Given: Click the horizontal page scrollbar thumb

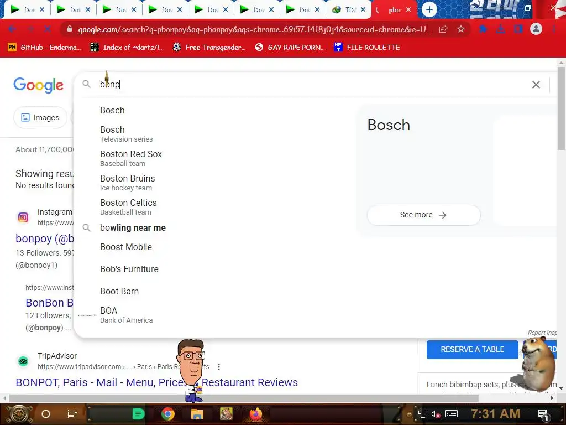Looking at the screenshot, I should [x=244, y=398].
